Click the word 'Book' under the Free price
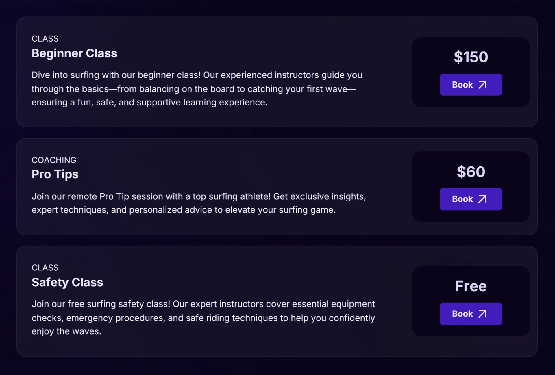The image size is (555, 375). click(462, 314)
